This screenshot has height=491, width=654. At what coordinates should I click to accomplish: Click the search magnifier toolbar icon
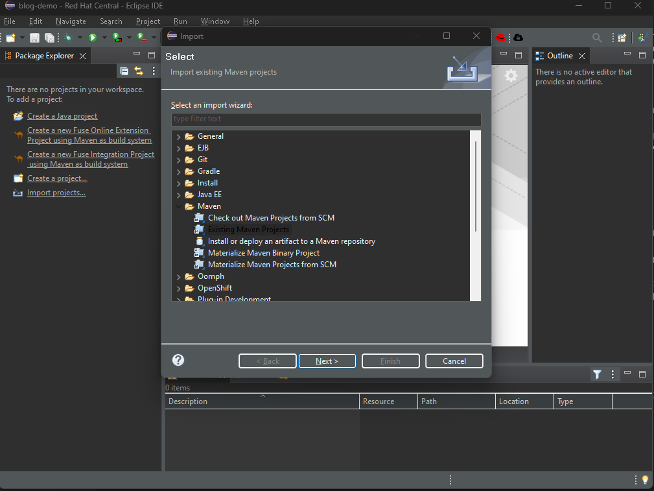[597, 38]
